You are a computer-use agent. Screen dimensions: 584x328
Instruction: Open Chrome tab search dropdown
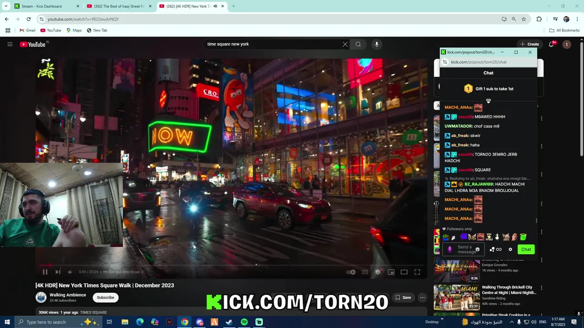click(x=6, y=6)
